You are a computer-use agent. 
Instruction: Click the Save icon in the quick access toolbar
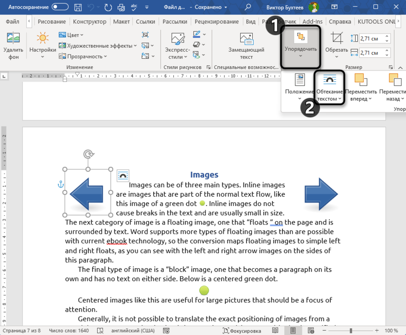click(x=78, y=7)
